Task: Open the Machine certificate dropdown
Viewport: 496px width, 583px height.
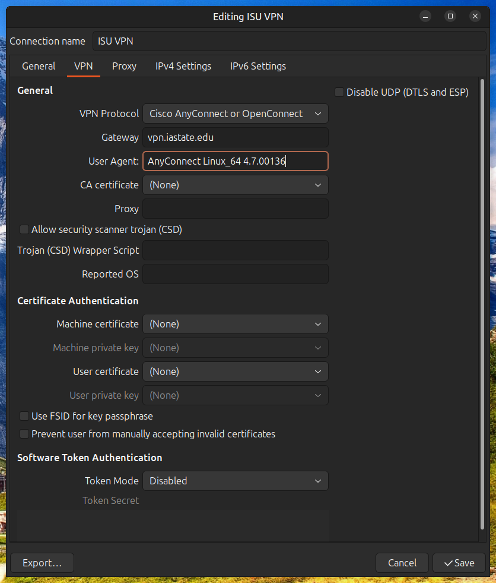Action: coord(236,324)
